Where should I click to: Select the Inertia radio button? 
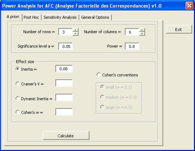17,69
